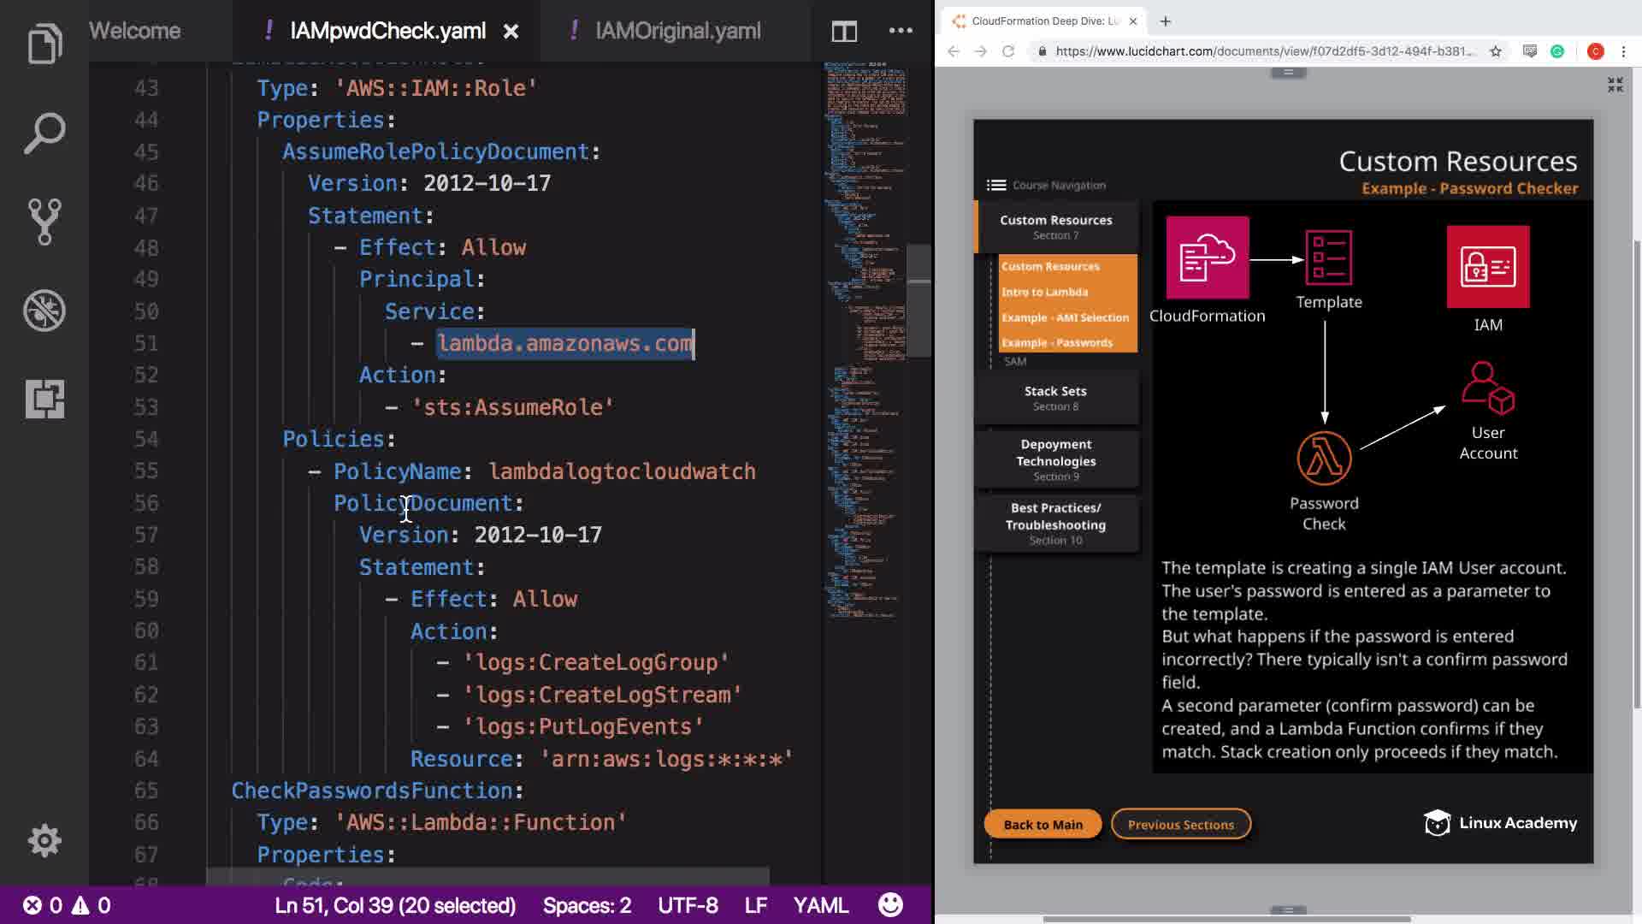
Task: Close the IAMpwdCheck.yaml tab
Action: point(511,32)
